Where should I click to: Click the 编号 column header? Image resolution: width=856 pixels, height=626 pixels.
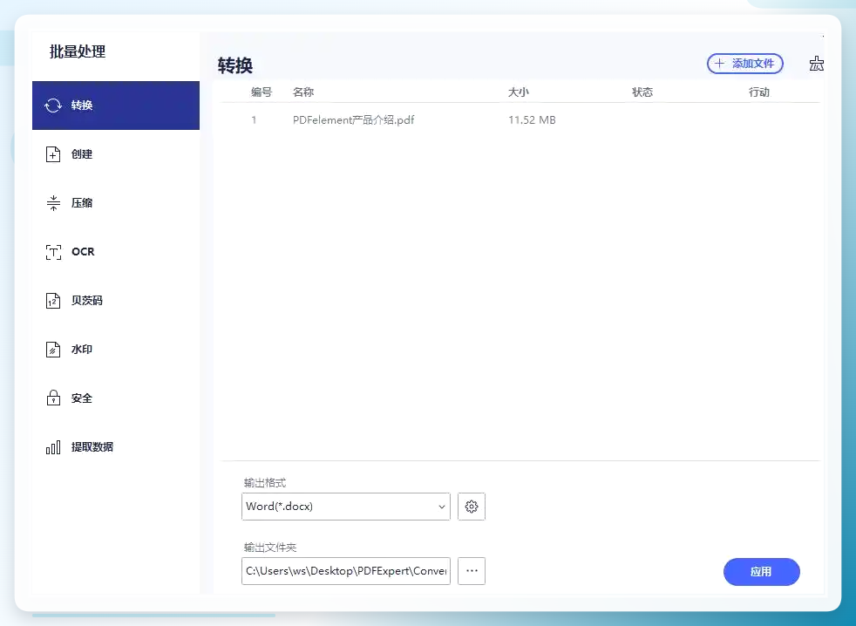262,92
